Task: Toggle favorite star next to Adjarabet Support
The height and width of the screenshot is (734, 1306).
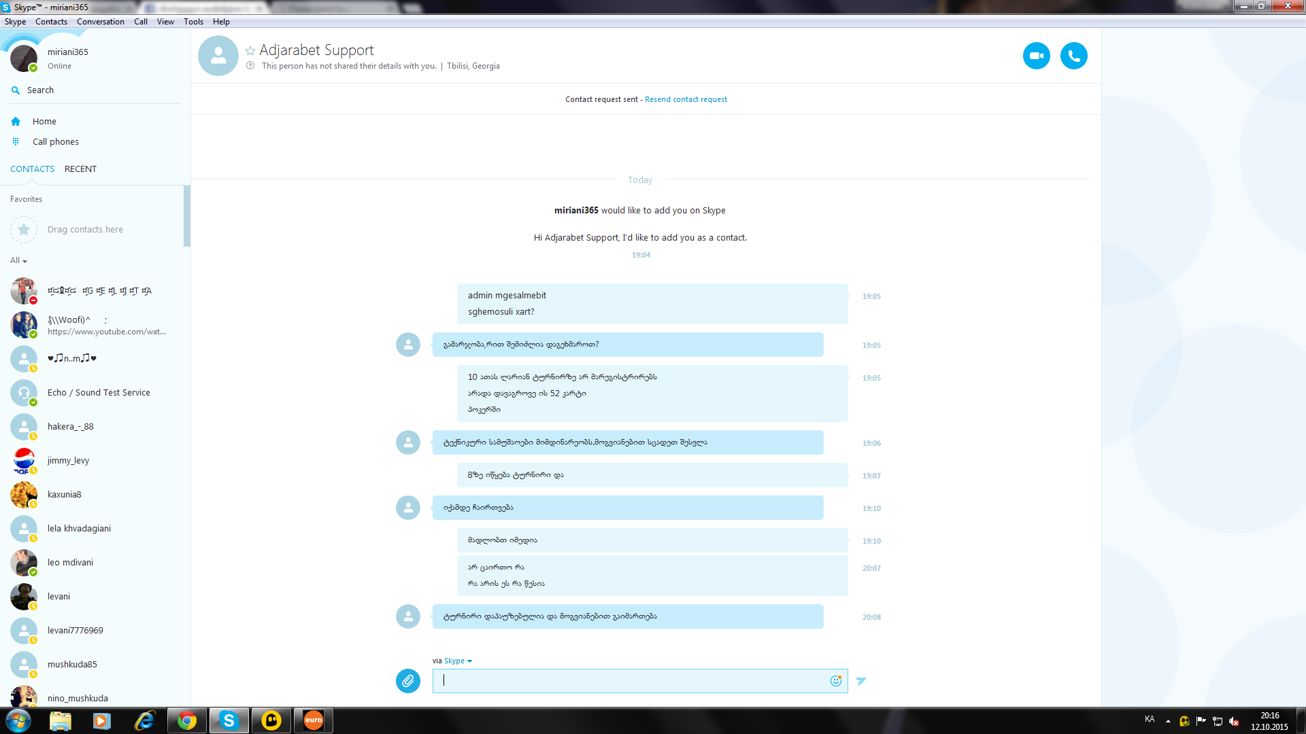Action: click(x=250, y=51)
